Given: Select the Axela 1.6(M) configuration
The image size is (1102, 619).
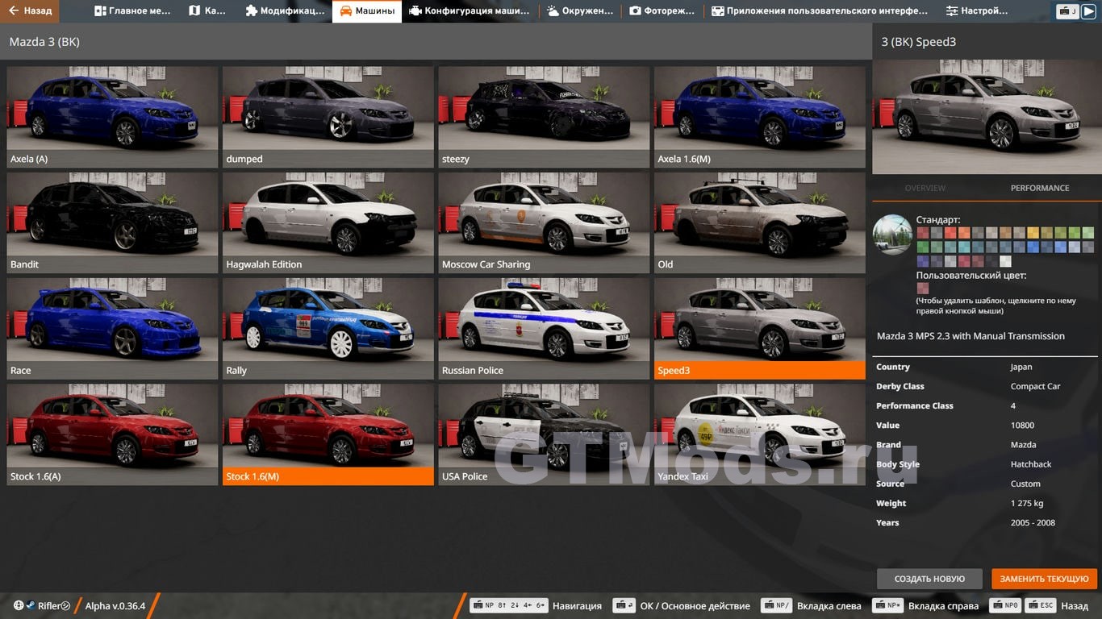Looking at the screenshot, I should pyautogui.click(x=760, y=117).
